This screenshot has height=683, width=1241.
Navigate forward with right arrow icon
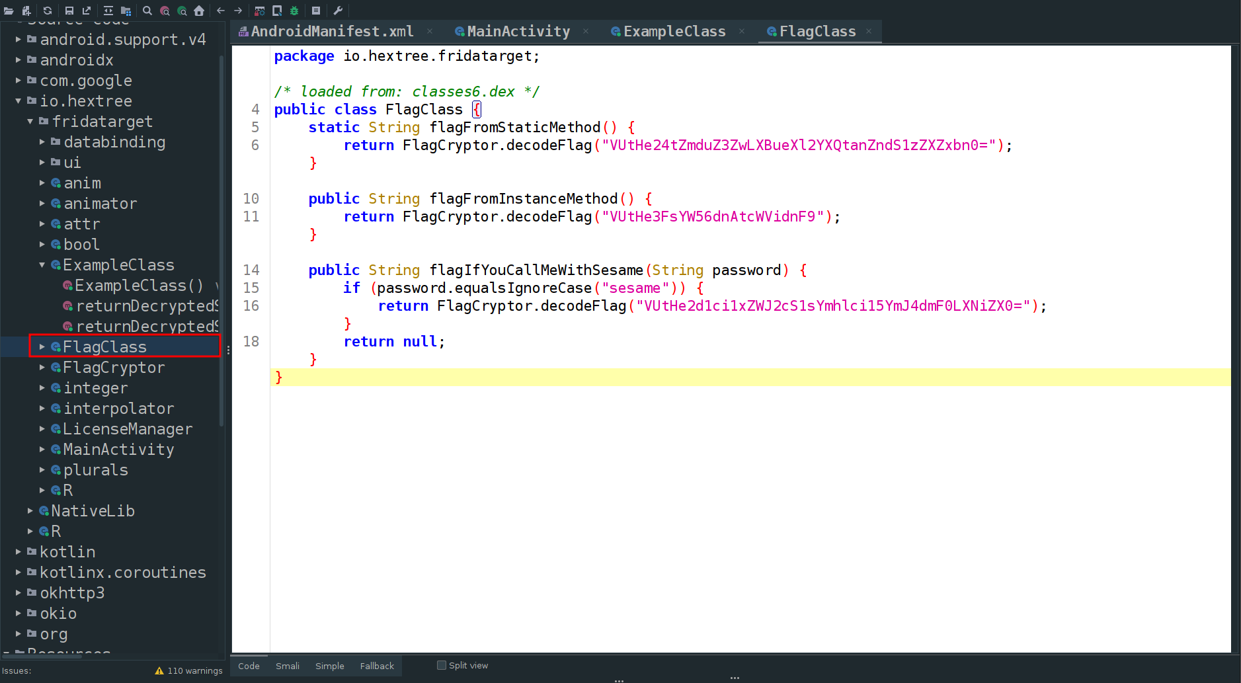point(238,11)
